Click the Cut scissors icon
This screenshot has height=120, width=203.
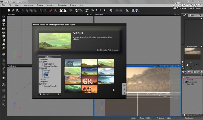23,10
